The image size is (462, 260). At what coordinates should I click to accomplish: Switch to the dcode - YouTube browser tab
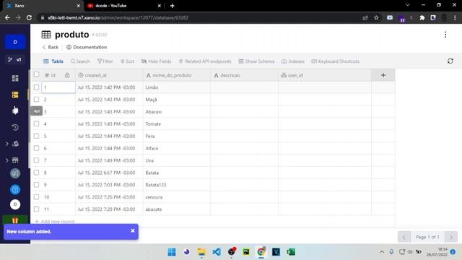pos(123,6)
